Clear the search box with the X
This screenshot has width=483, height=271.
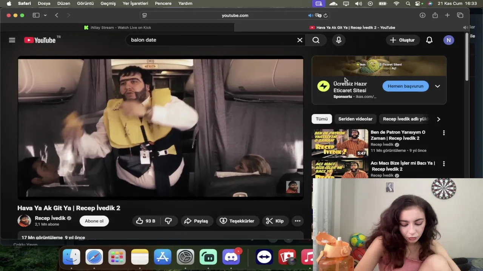pos(300,40)
